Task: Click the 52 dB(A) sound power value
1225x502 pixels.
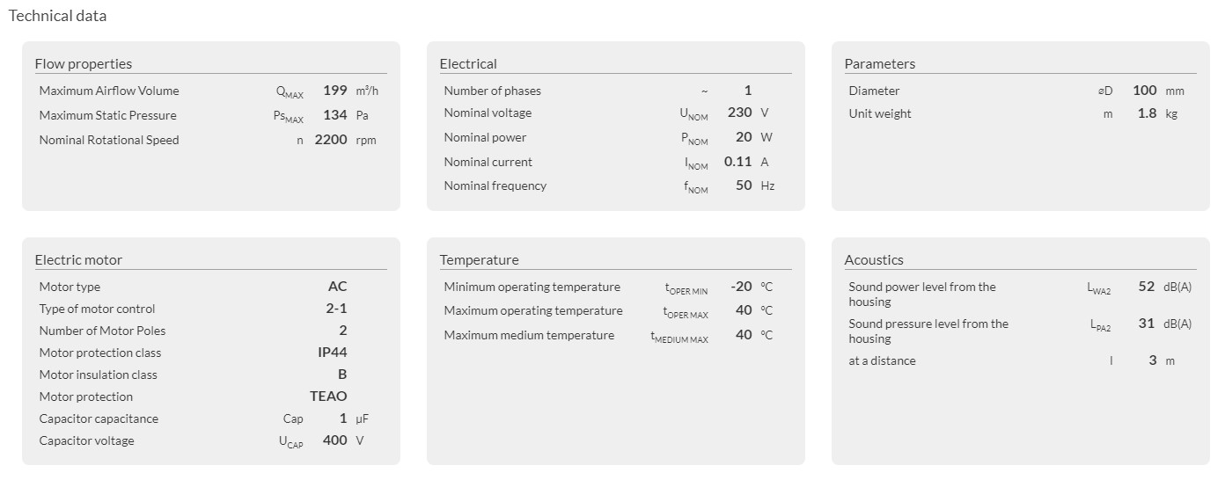Action: click(x=1146, y=287)
